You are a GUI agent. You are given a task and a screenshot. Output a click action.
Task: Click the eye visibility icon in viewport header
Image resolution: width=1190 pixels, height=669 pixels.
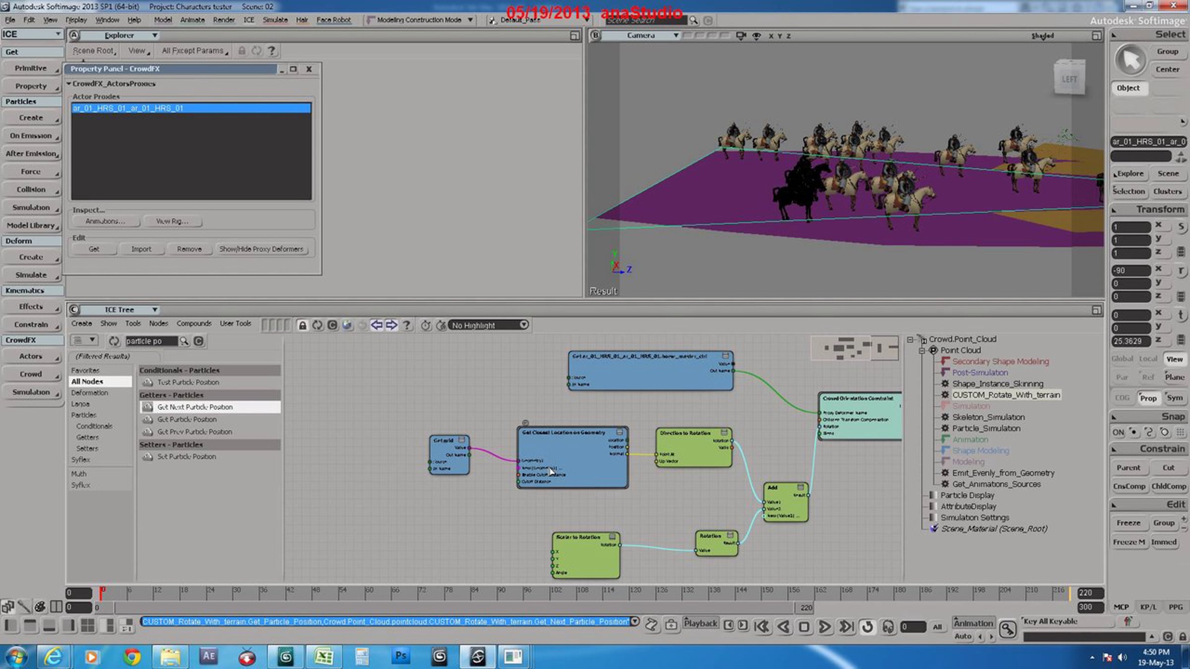click(756, 36)
